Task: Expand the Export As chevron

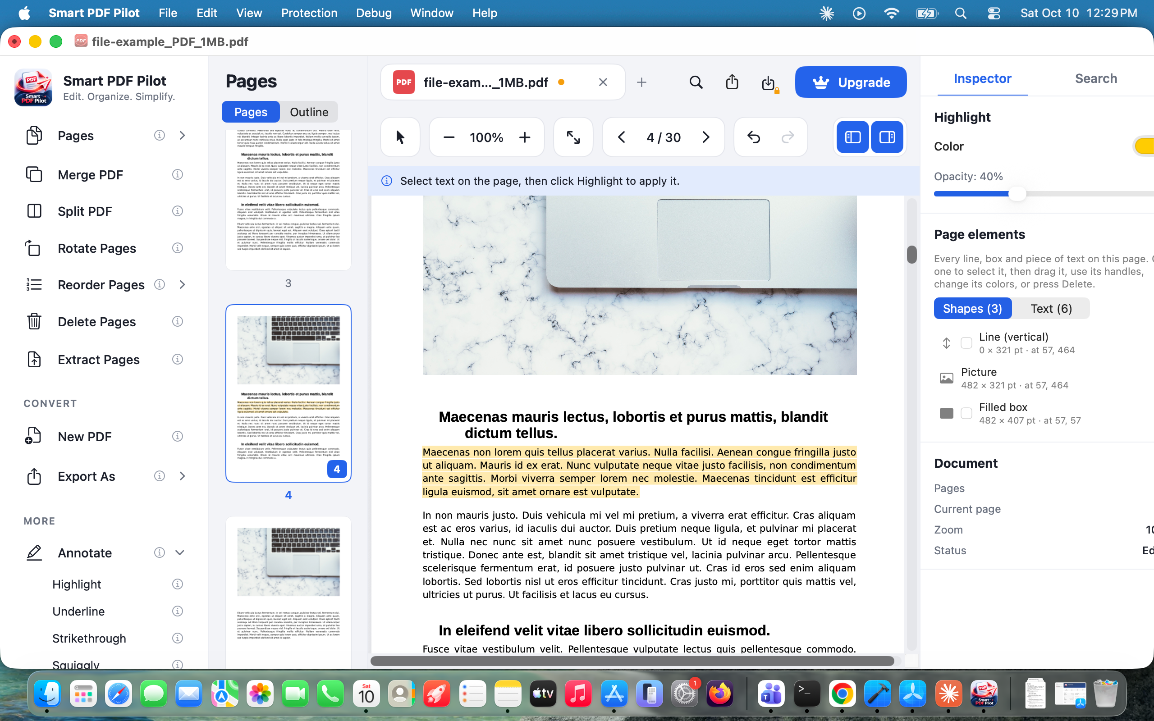Action: pos(182,476)
